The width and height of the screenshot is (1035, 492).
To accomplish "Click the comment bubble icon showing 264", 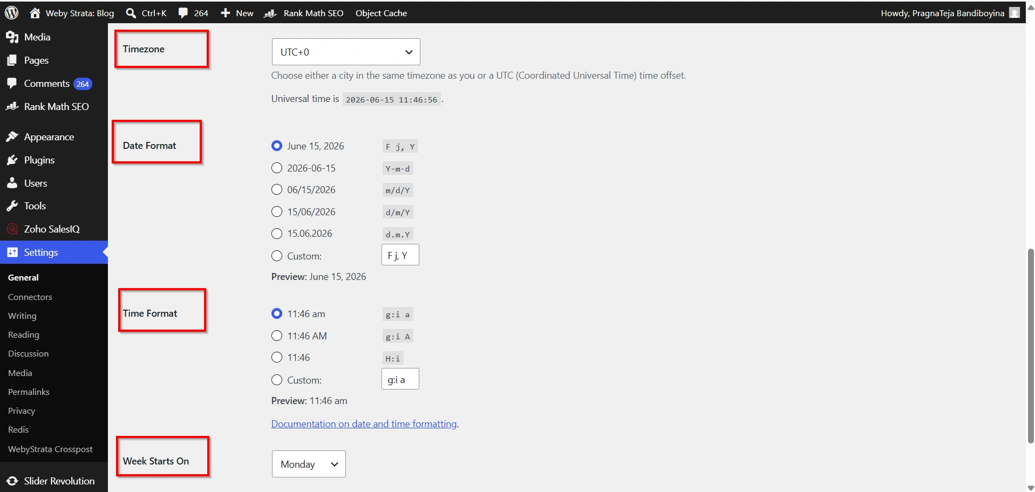I will pos(183,13).
